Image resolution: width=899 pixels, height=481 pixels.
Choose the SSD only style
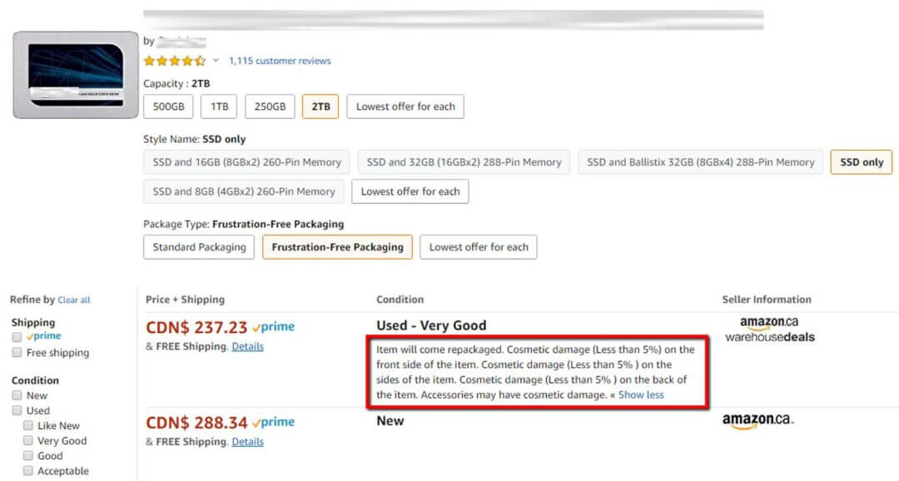(x=861, y=162)
